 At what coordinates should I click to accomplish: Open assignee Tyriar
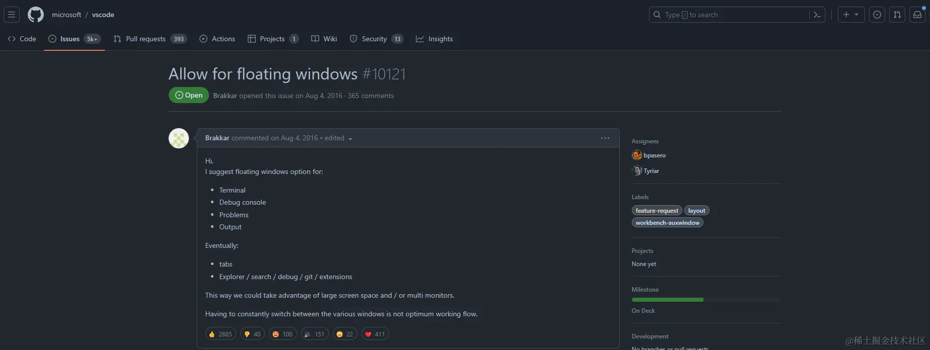pyautogui.click(x=651, y=171)
